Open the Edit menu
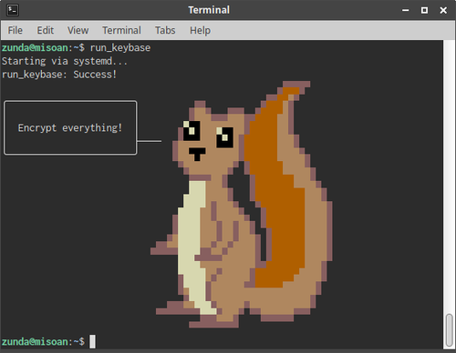 pyautogui.click(x=46, y=30)
